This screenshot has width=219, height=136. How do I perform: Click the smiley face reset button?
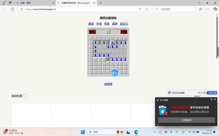pyautogui.click(x=108, y=32)
